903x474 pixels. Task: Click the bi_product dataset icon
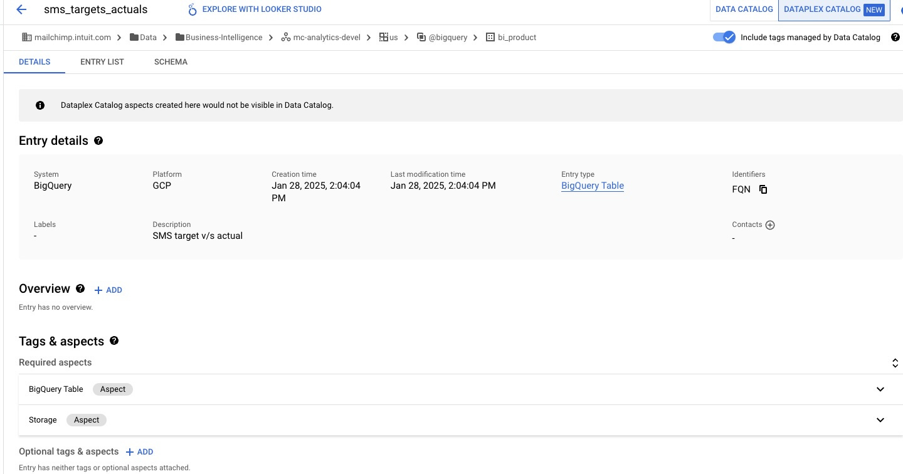[x=490, y=37]
